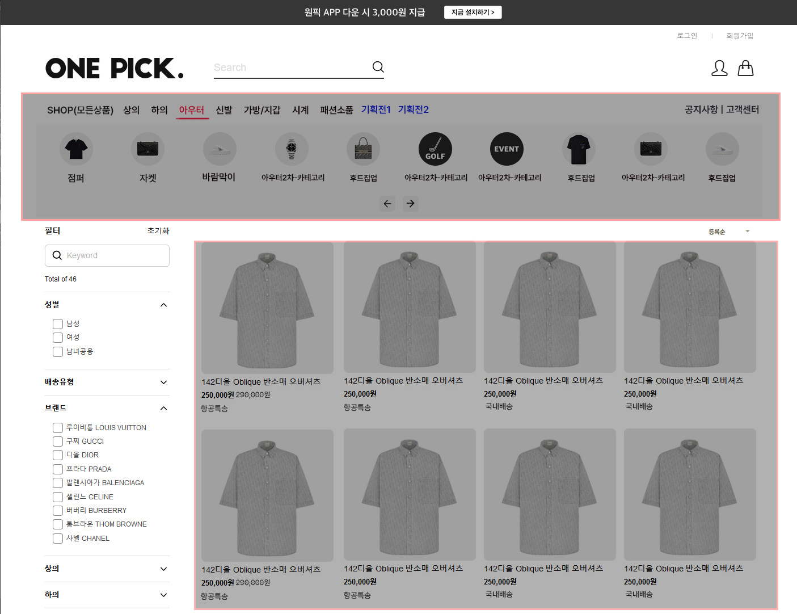
Task: Tick the 루이비통 LOUIS VUITTON brand checkbox
Action: 58,428
